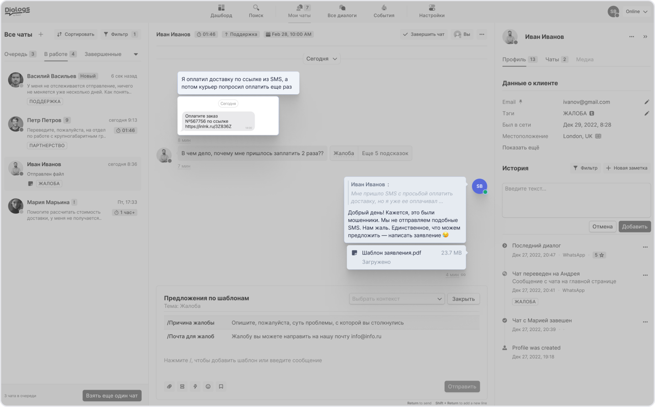Expand the Сегодня date selector
The width and height of the screenshot is (655, 407).
point(321,59)
